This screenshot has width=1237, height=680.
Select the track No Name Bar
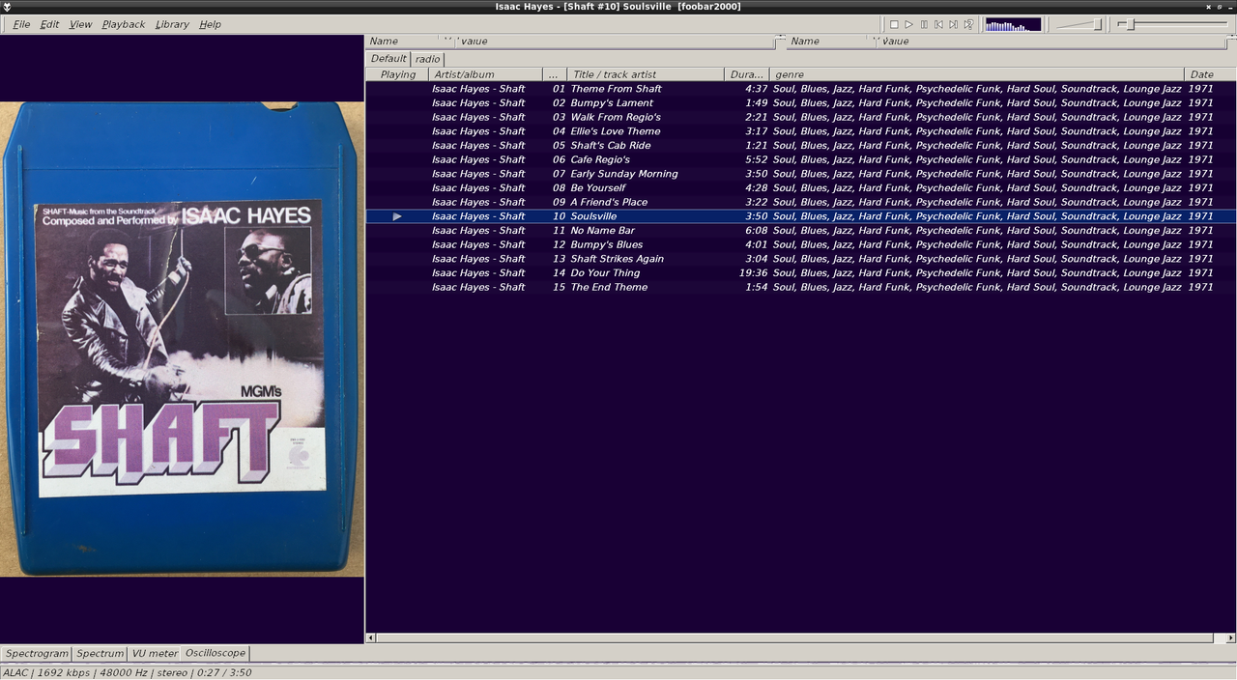[801, 231]
